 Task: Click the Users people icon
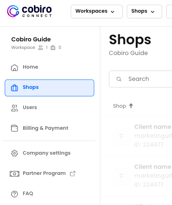[15, 108]
